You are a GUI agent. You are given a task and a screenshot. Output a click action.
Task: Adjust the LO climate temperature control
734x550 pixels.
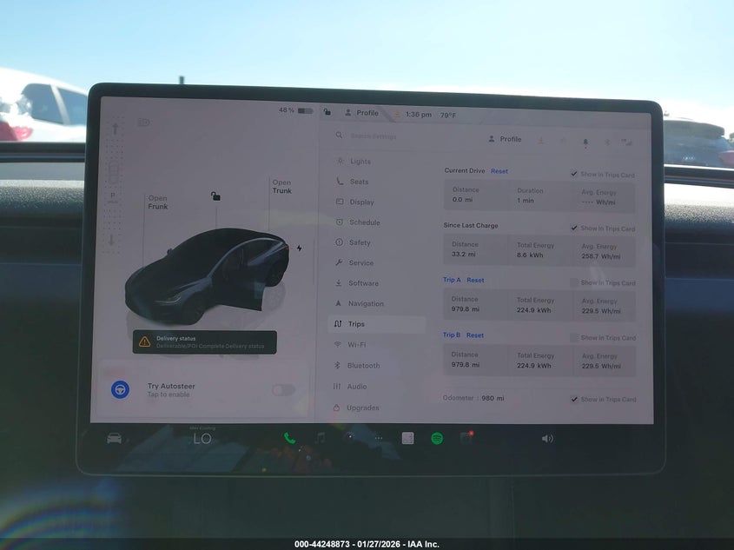point(202,439)
